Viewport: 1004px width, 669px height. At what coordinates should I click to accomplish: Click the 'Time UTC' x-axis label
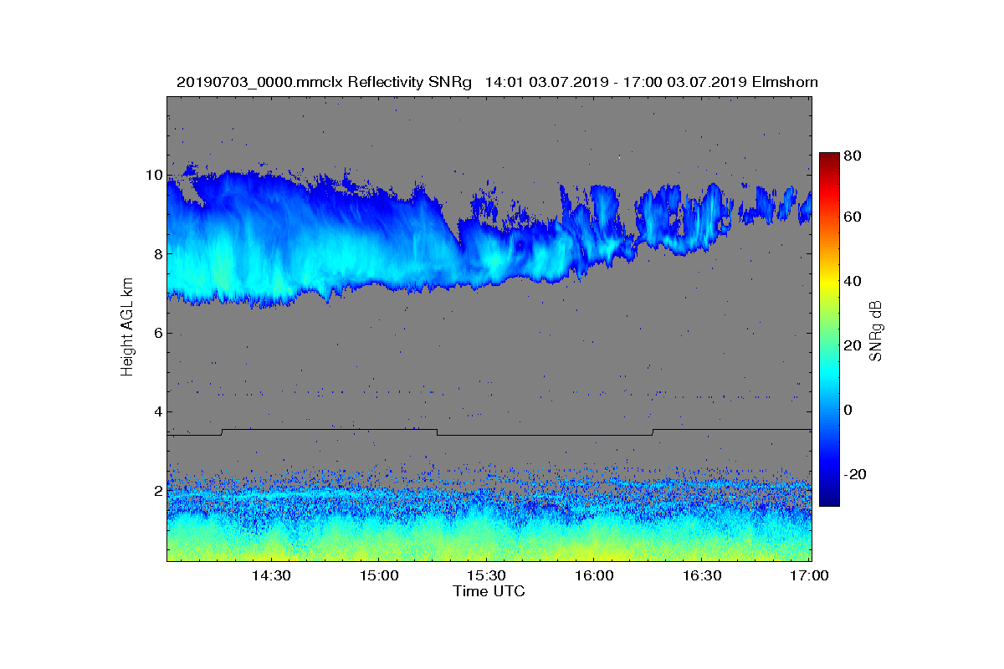click(489, 591)
